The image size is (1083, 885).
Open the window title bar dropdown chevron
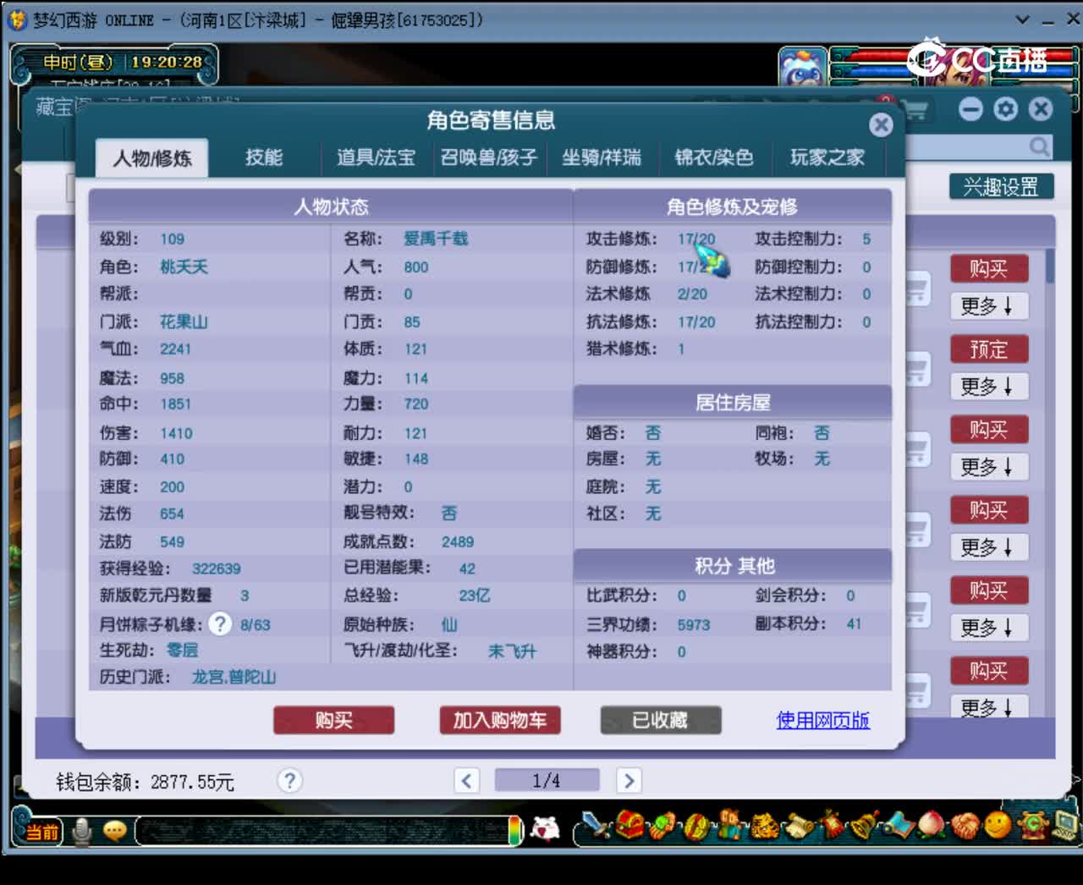[1022, 19]
